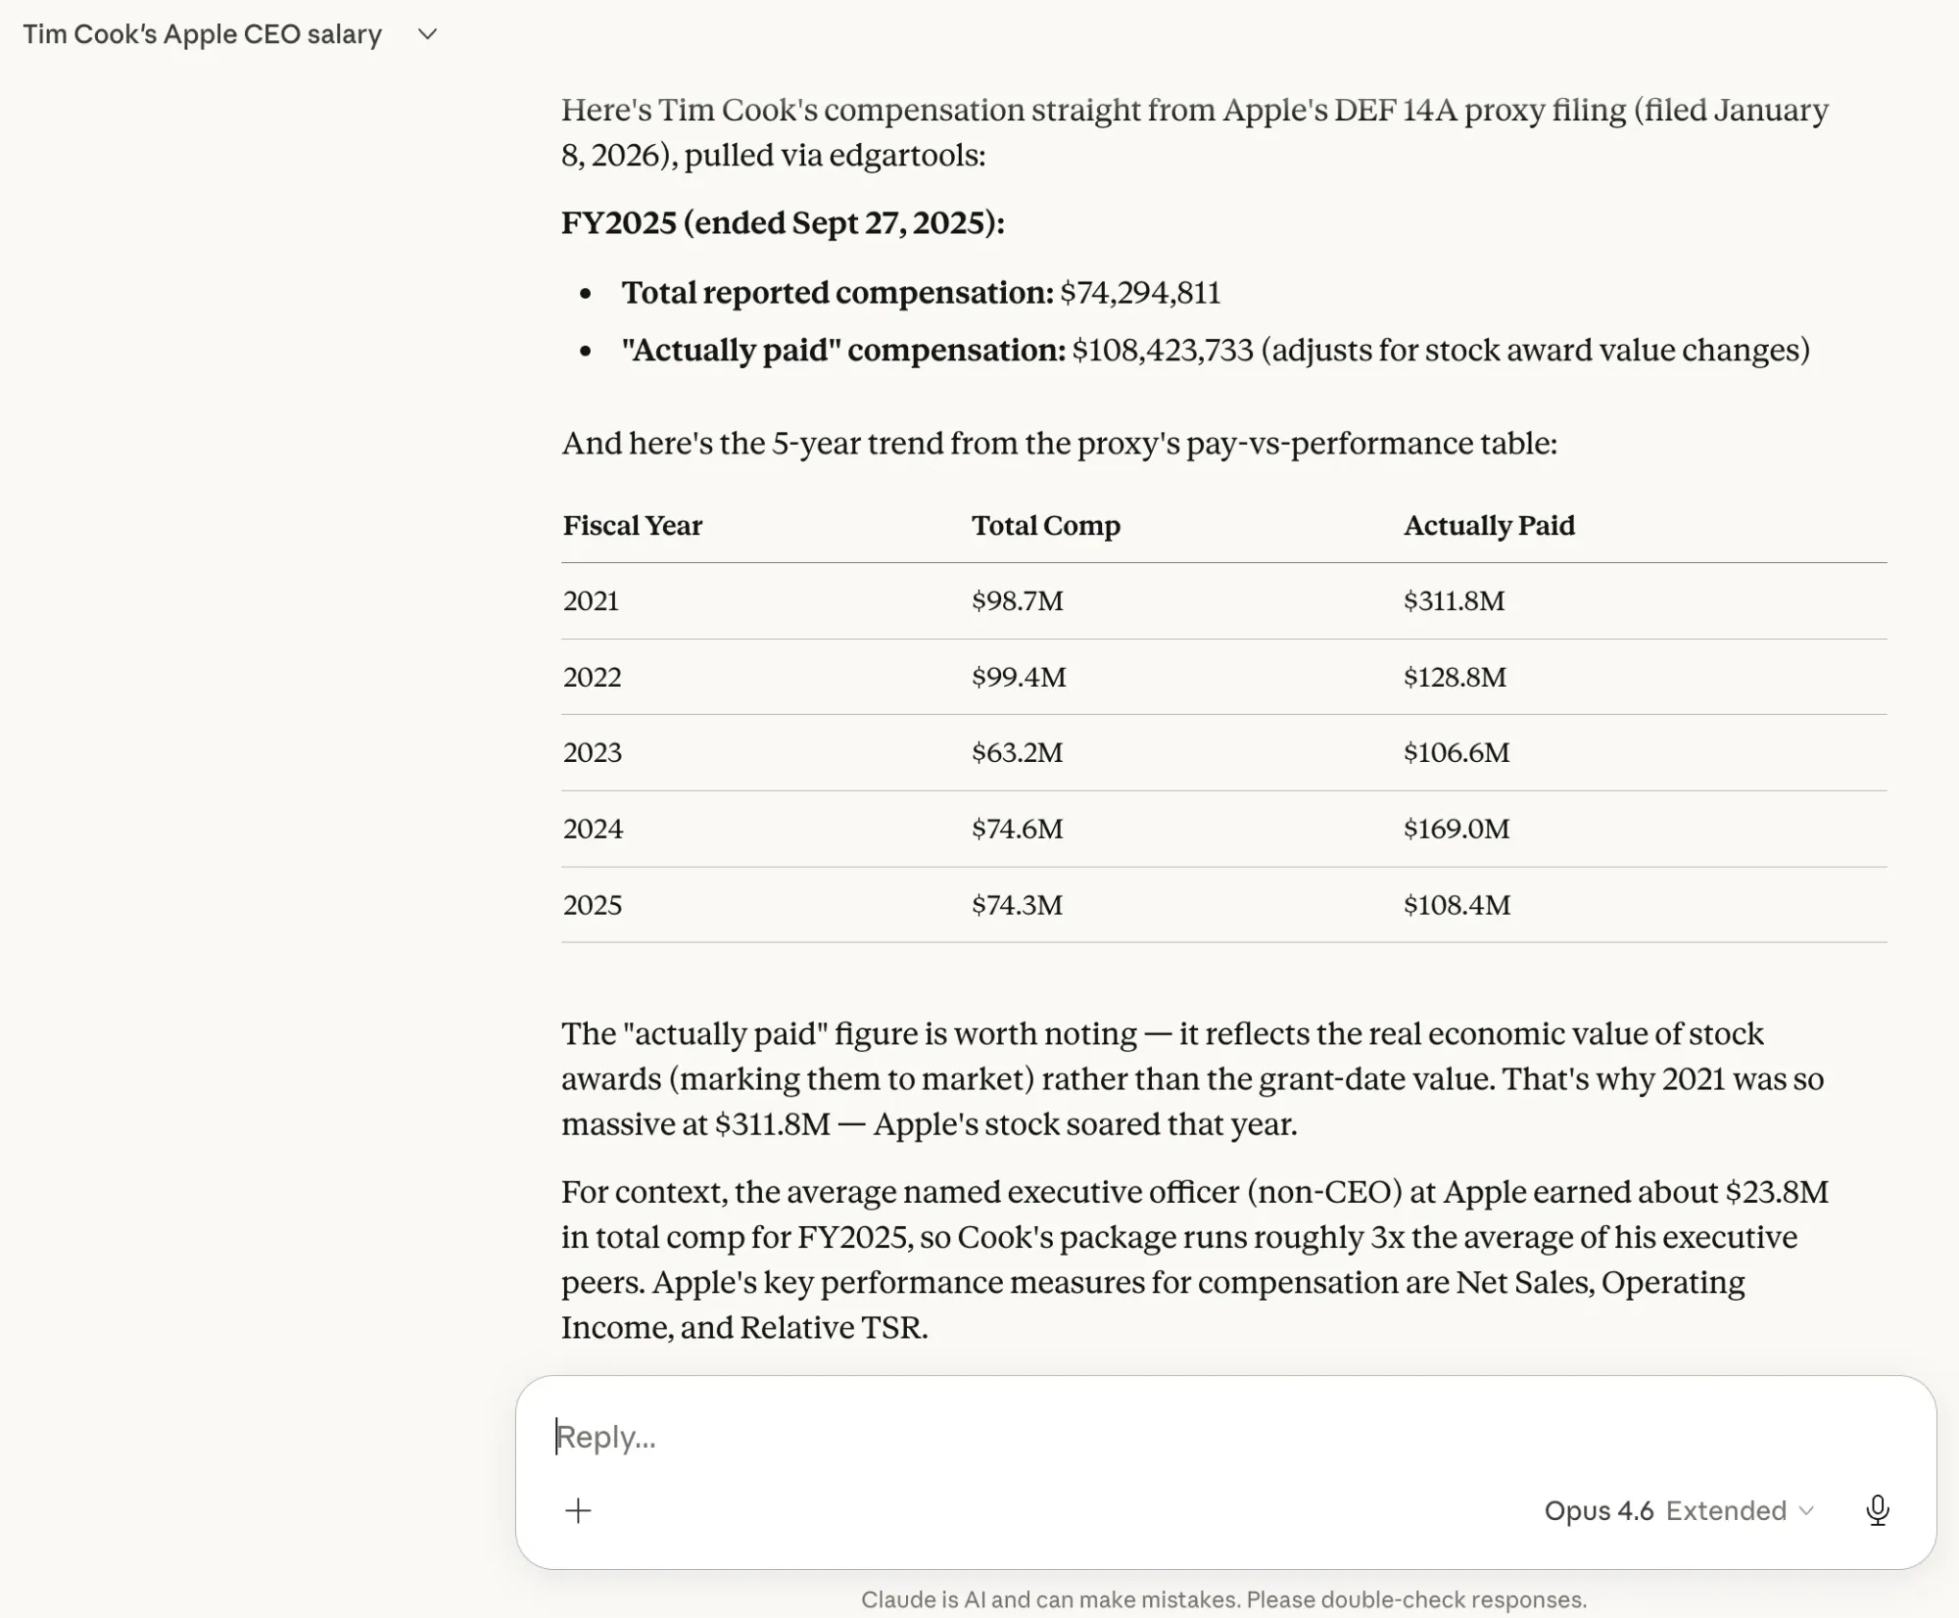Click the chevron beside Extended
The image size is (1959, 1618).
pos(1807,1510)
